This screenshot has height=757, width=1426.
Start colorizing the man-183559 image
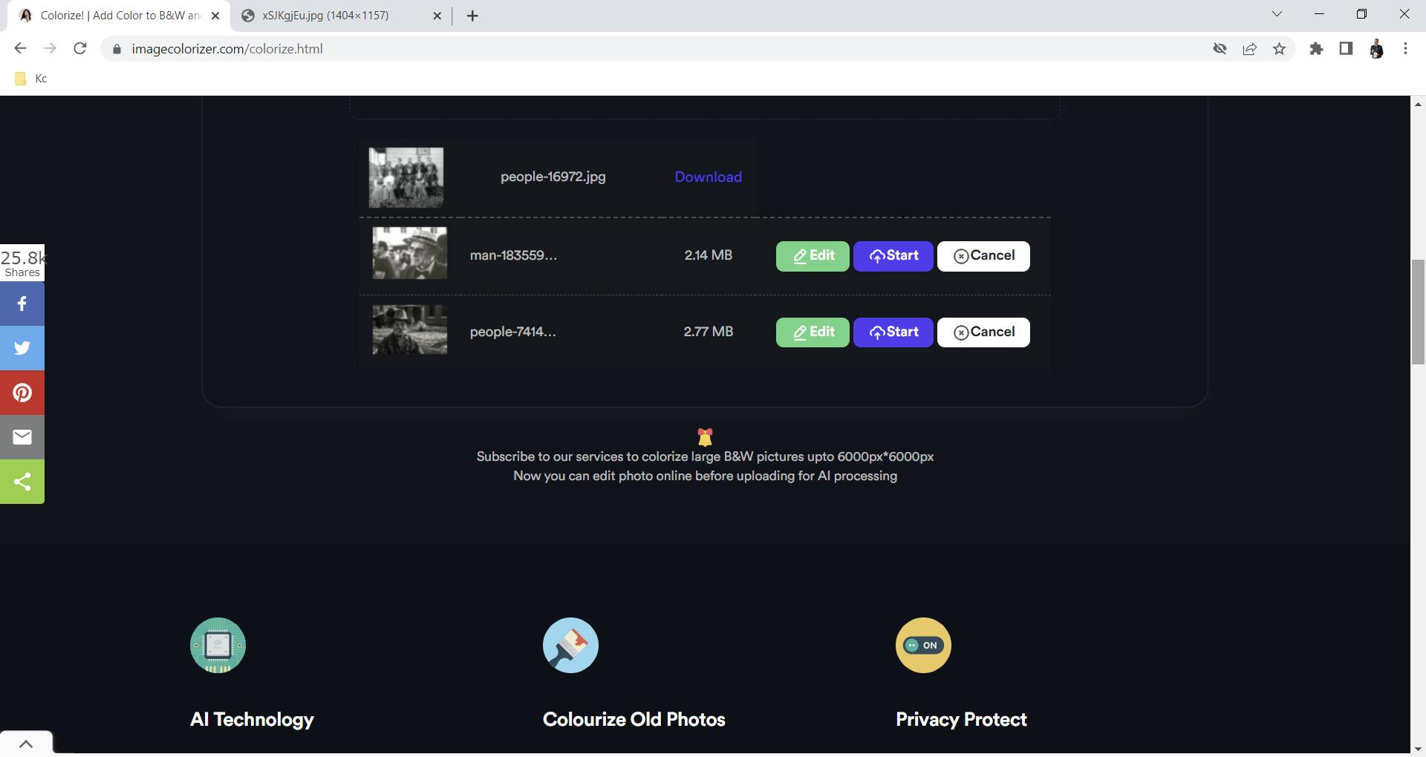[x=893, y=256]
